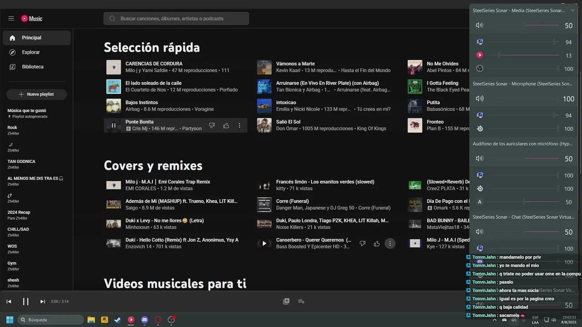Open the Música que te gustó playlist
The image size is (582, 327).
click(36, 113)
